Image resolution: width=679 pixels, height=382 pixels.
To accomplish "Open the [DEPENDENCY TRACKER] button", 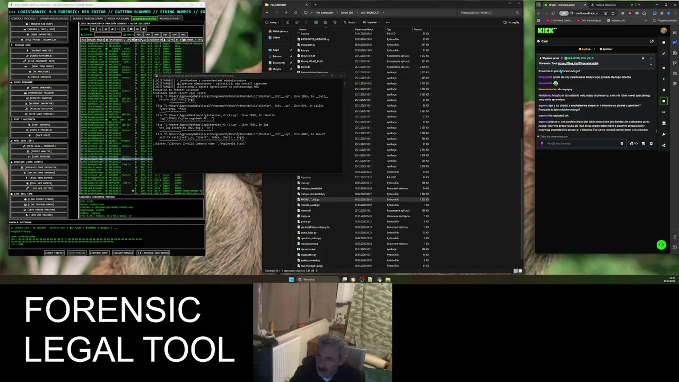I will [x=39, y=93].
